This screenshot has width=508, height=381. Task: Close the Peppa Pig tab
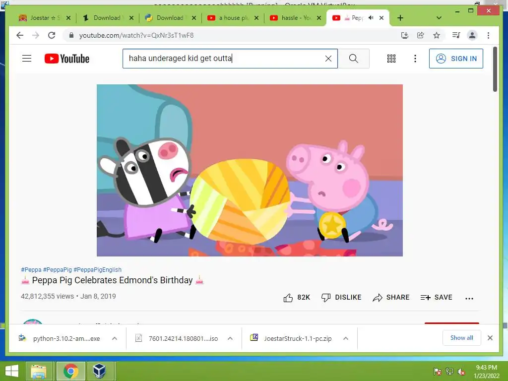point(381,18)
